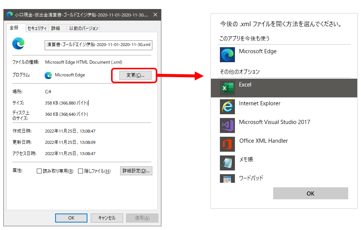Click Microsoft Edge icon under このアプリを今後も使う
The image size is (361, 230).
pyautogui.click(x=227, y=55)
